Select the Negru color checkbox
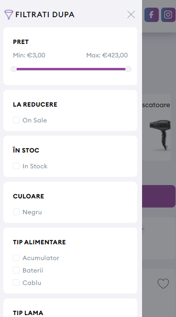 (16, 212)
